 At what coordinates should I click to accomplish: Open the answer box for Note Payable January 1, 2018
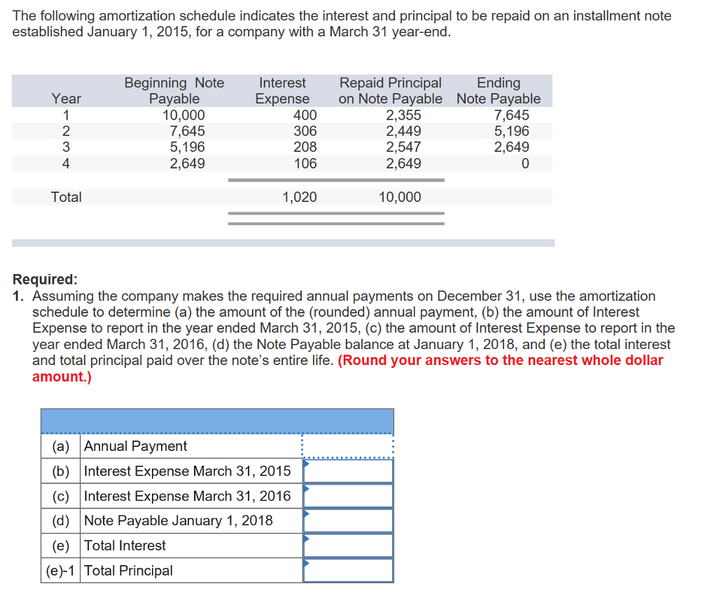[348, 520]
